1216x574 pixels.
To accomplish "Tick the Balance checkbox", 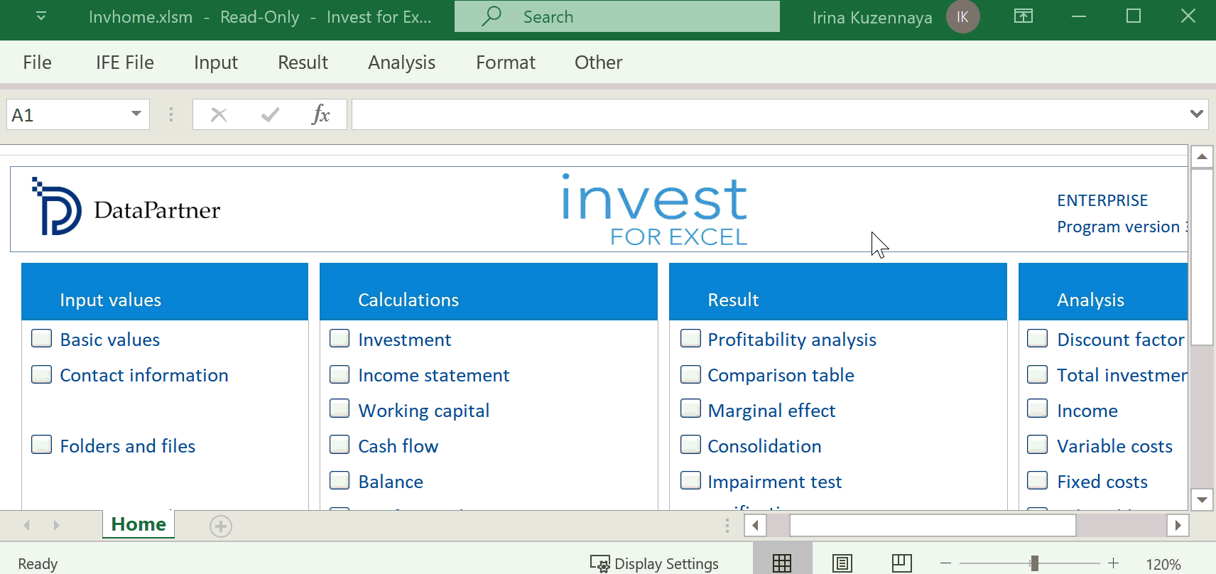I will tap(340, 480).
